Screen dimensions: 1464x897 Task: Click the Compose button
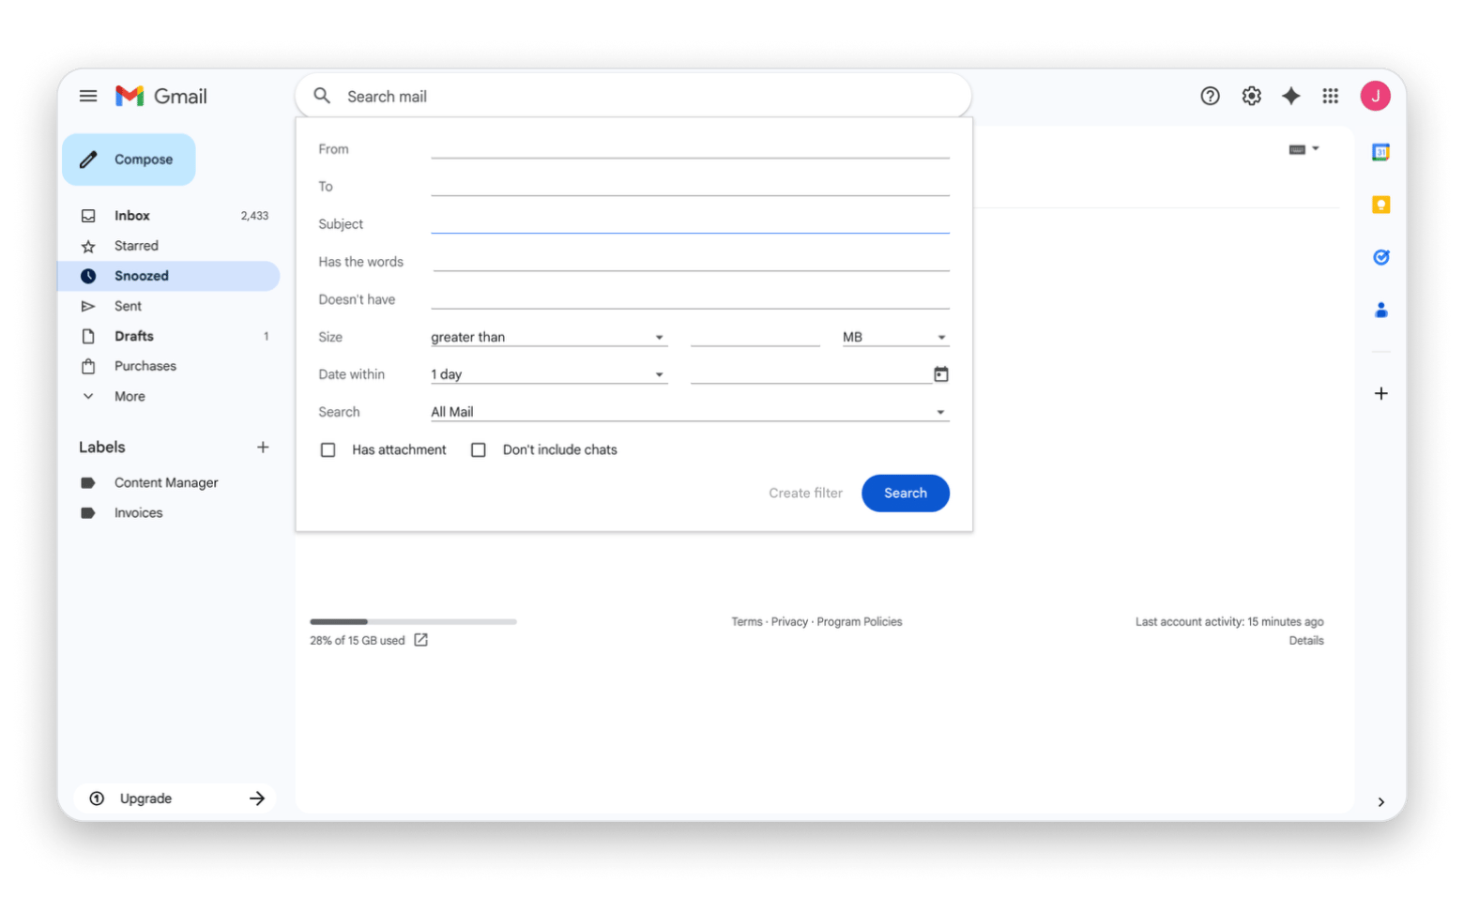click(130, 160)
